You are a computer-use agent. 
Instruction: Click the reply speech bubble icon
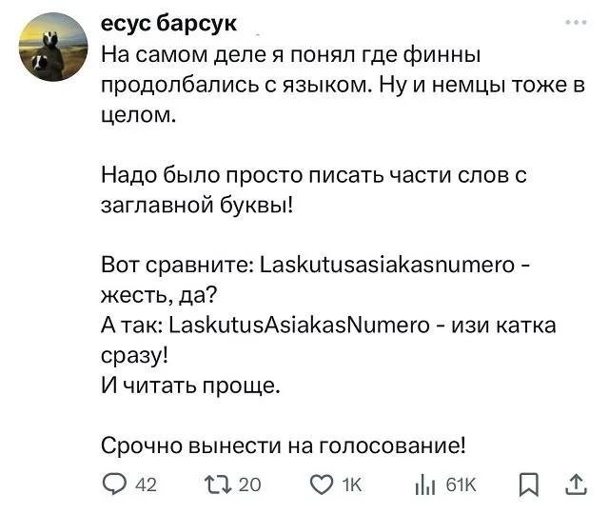point(113,484)
